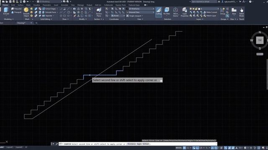Click inside the CHAMFER command line input
The height and width of the screenshot is (150, 268).
(x=138, y=144)
